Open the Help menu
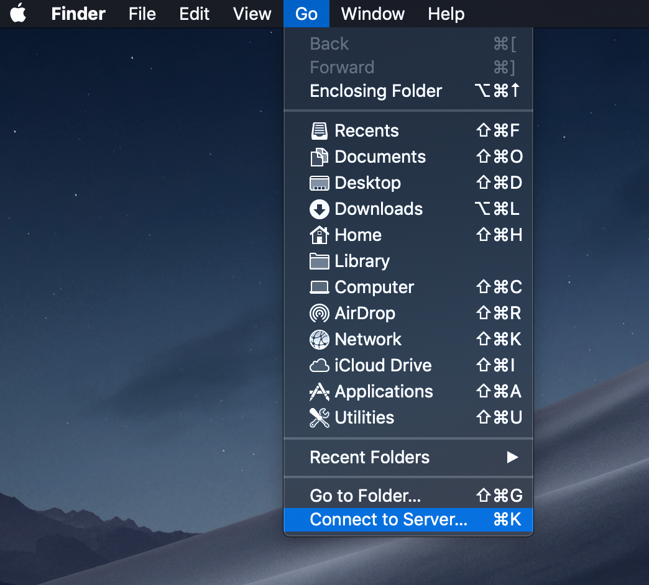The width and height of the screenshot is (649, 585). click(x=446, y=14)
